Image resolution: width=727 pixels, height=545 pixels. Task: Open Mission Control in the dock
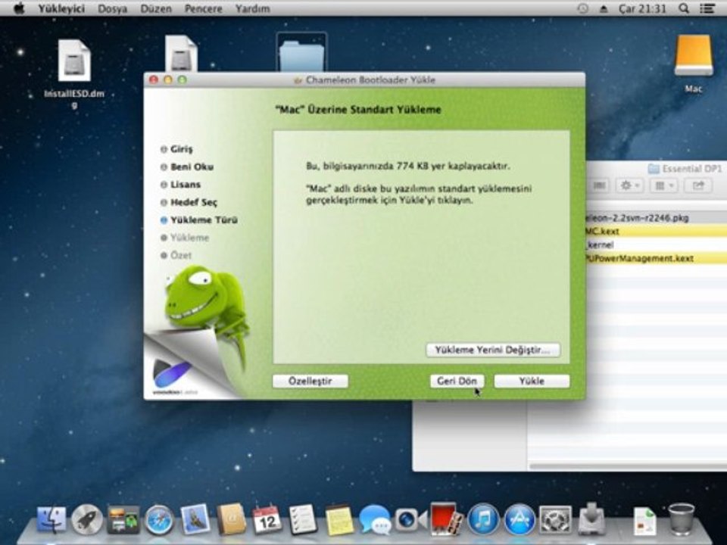(x=123, y=520)
